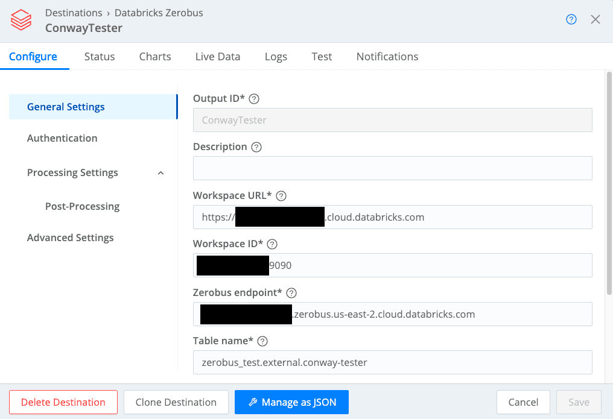Open Post-Processing settings

[x=83, y=207]
